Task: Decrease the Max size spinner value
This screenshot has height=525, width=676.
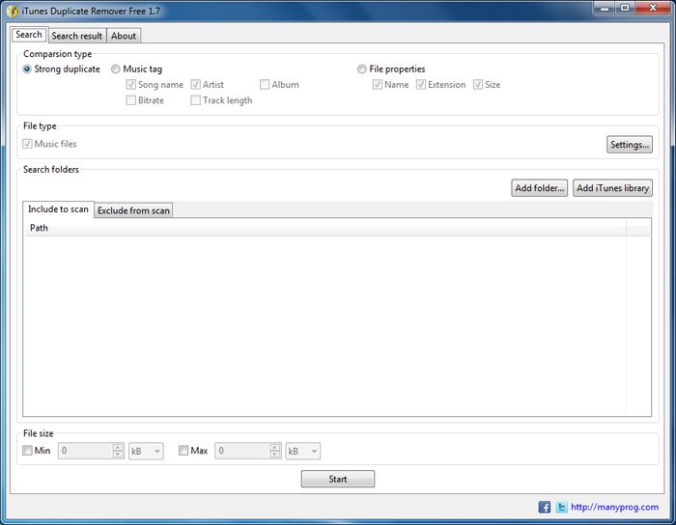Action: coord(274,455)
